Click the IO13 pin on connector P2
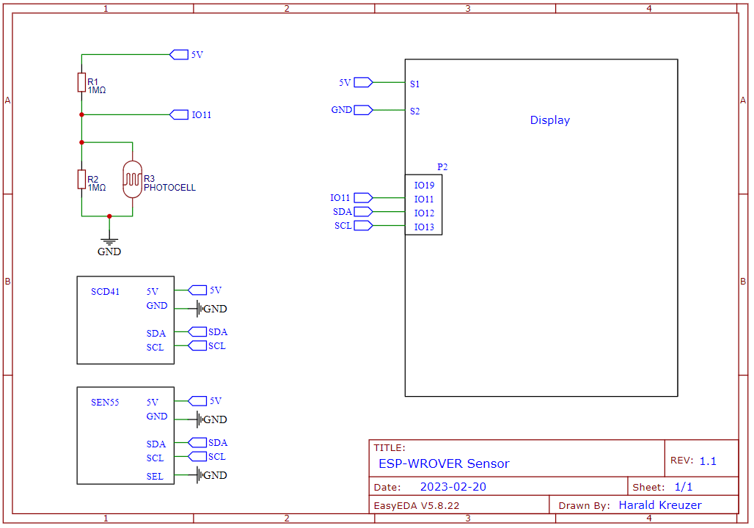This screenshot has height=528, width=754. (424, 227)
